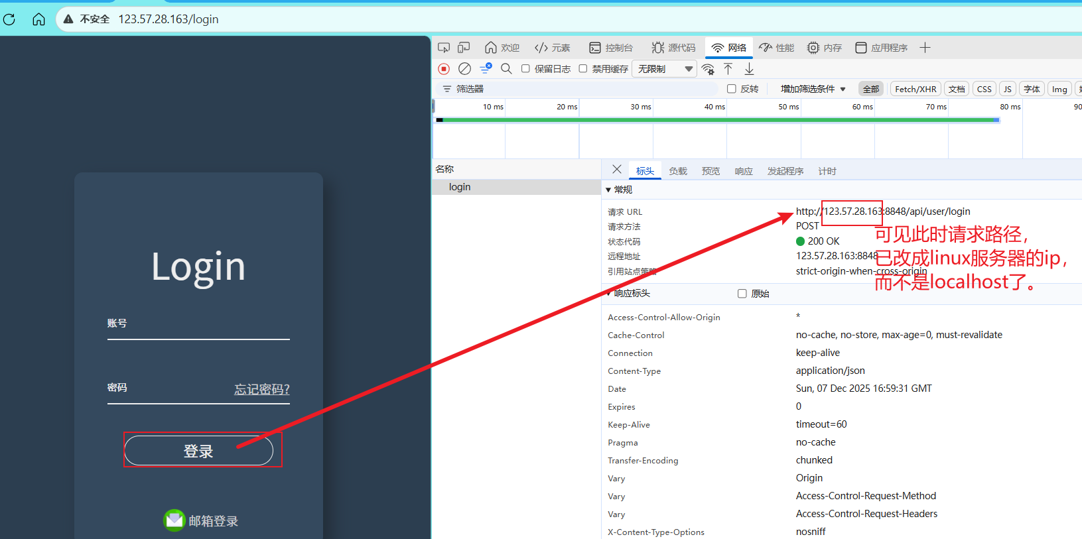Toggle the invert (反转) checkbox
Viewport: 1082px width, 539px height.
click(x=732, y=89)
